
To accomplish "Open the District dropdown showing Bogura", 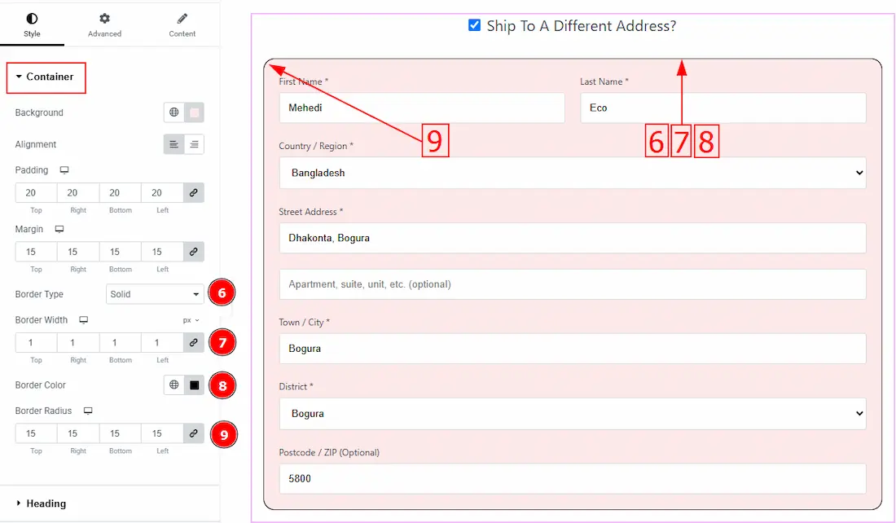I will pos(573,414).
